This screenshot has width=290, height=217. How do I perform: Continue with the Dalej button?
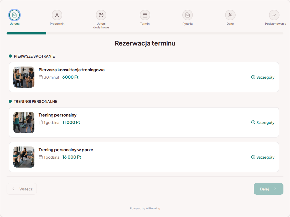[268, 189]
